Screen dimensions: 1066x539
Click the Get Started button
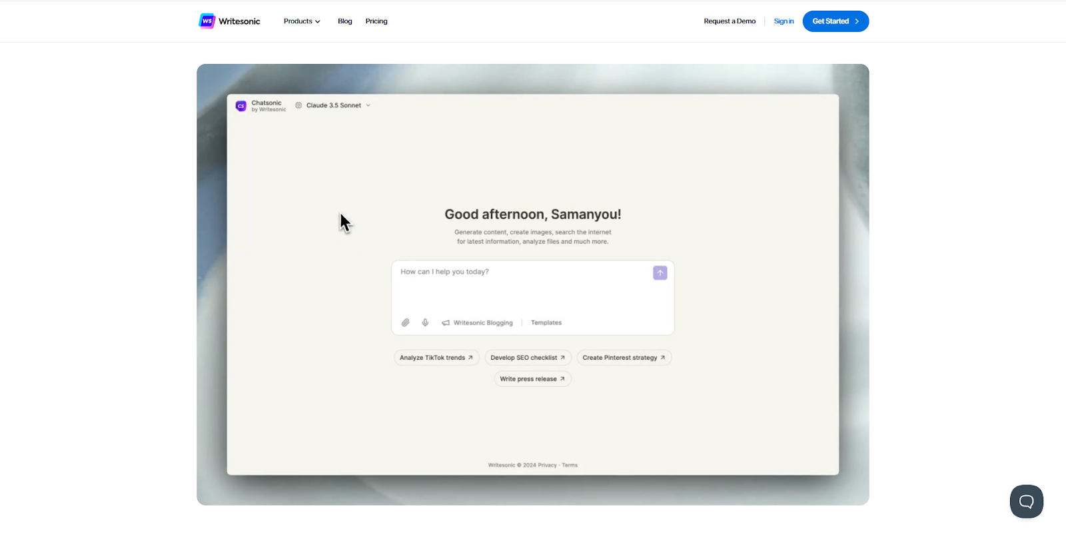835,21
